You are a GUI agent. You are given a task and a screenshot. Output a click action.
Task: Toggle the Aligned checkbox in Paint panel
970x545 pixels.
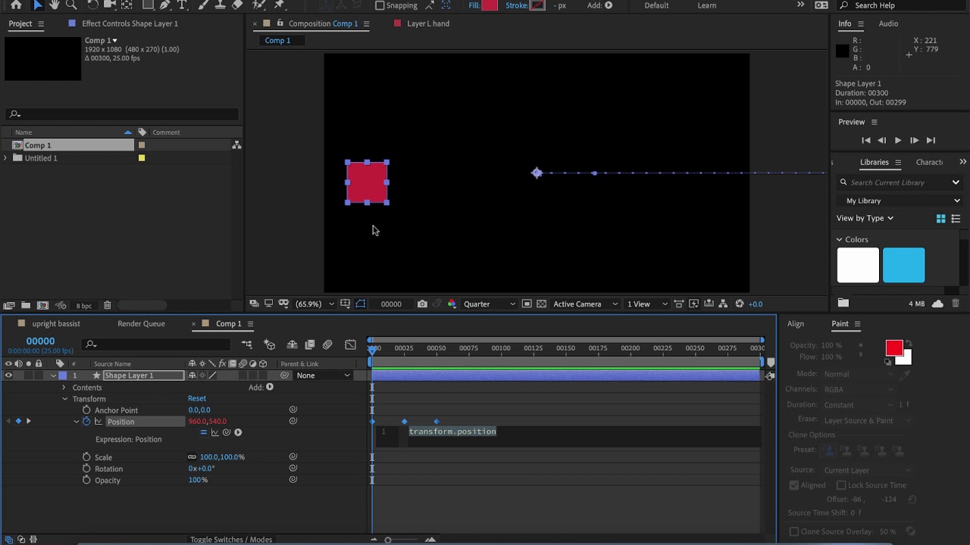click(794, 485)
